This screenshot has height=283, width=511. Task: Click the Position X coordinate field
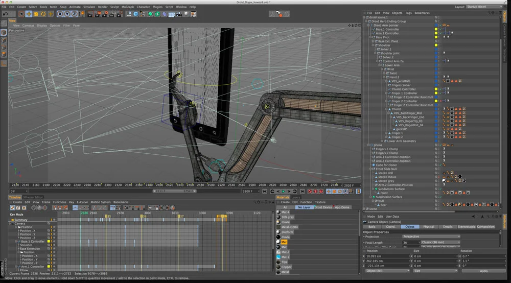pyautogui.click(x=387, y=256)
